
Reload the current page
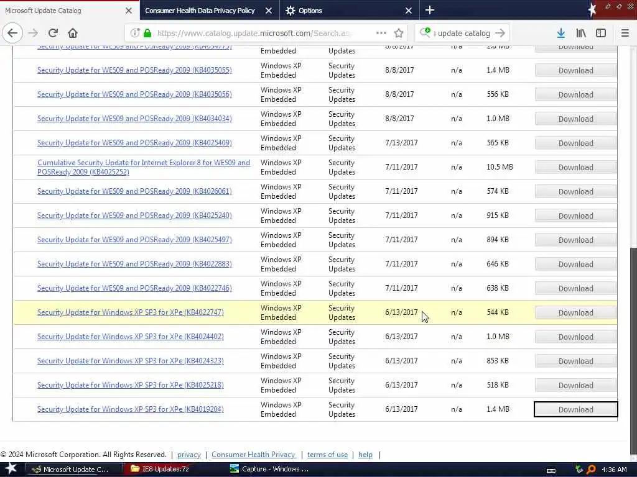53,33
